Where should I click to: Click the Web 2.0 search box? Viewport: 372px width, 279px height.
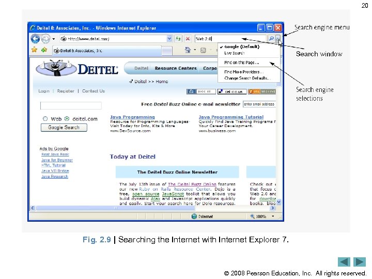(230, 39)
